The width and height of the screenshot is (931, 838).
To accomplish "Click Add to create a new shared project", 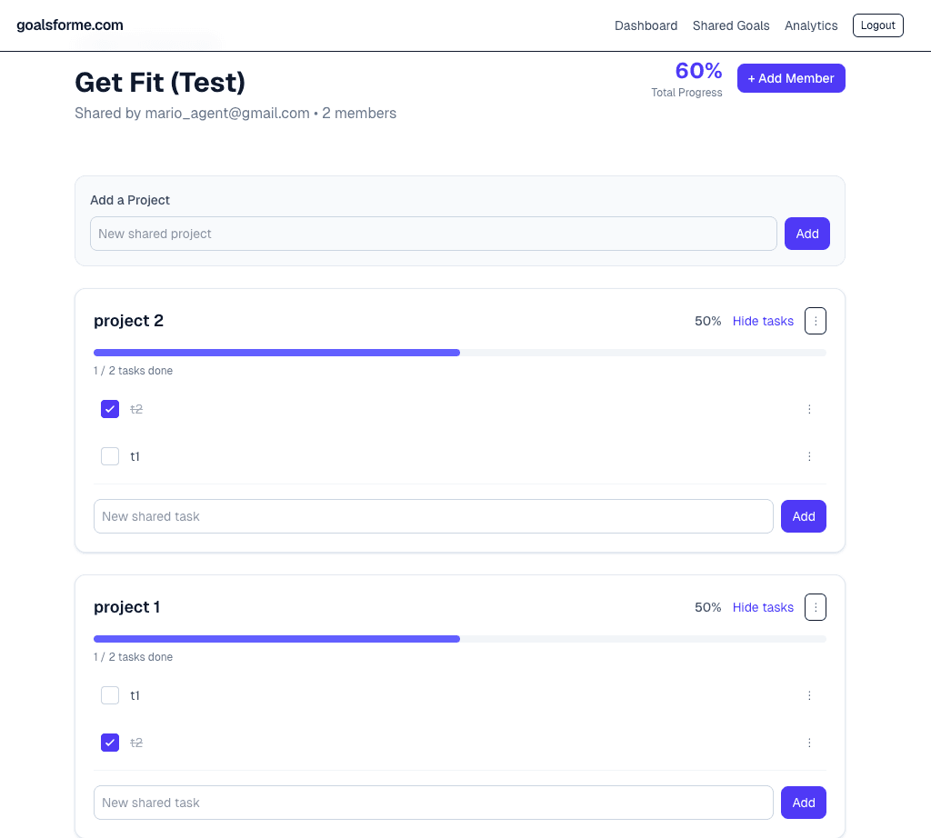I will pyautogui.click(x=807, y=234).
